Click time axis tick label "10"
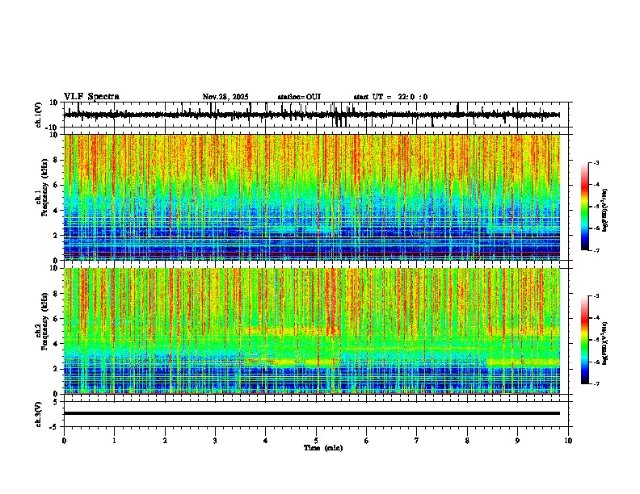Image resolution: width=640 pixels, height=494 pixels. point(568,441)
